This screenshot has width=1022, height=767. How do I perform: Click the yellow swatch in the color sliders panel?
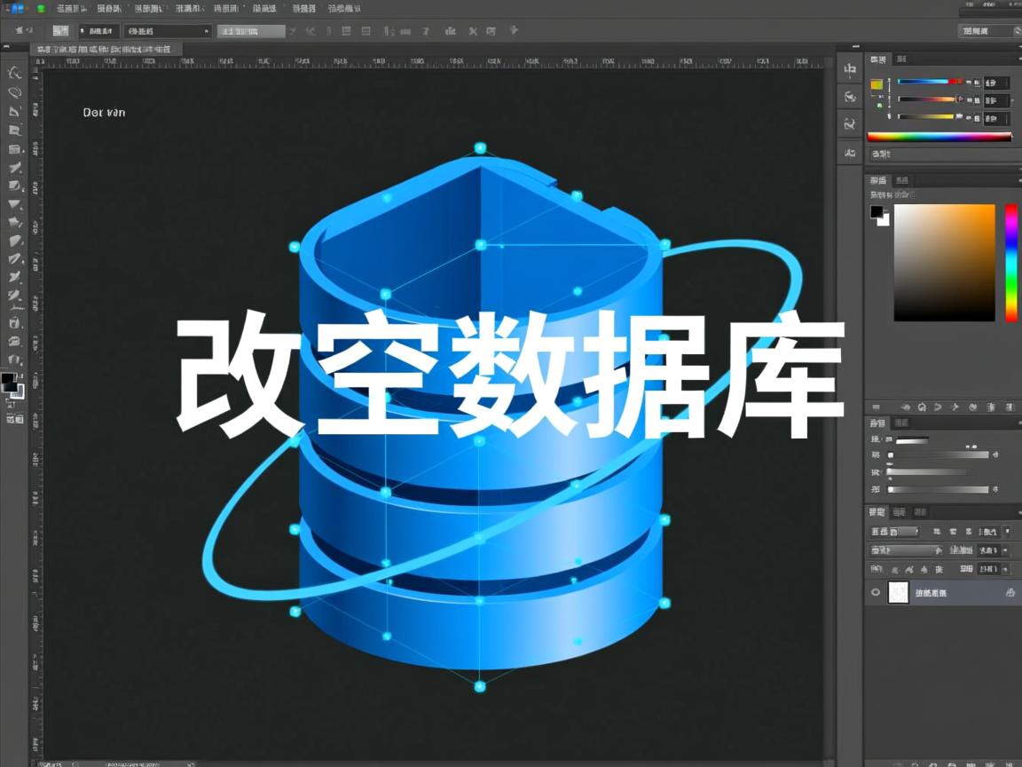[877, 84]
